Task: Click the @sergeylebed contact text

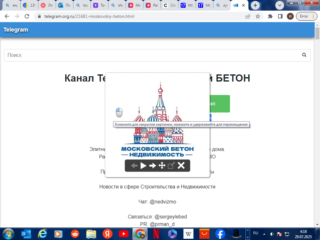Action: click(171, 217)
